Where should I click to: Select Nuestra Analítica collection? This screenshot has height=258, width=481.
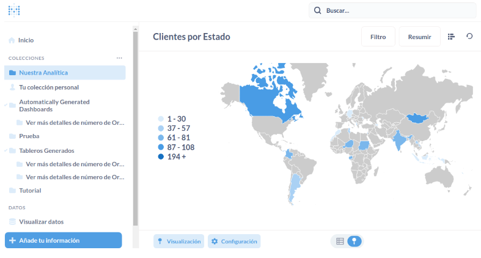[43, 73]
